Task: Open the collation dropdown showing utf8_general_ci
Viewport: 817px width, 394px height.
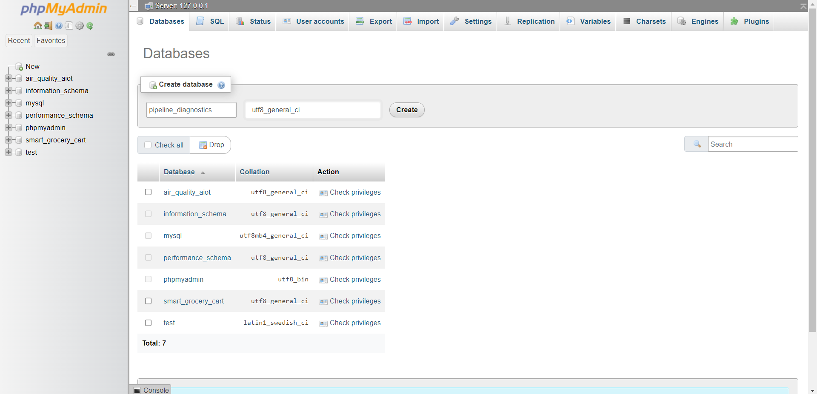Action: click(x=313, y=110)
